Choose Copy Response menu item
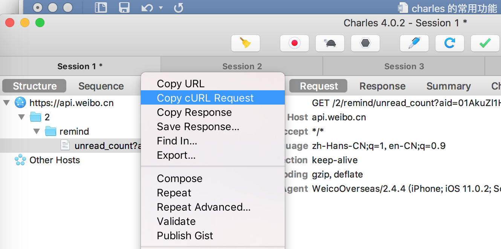The width and height of the screenshot is (501, 249). pyautogui.click(x=212, y=112)
